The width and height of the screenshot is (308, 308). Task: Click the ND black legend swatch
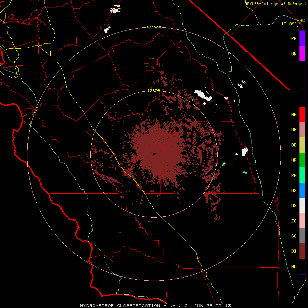coord(302,266)
